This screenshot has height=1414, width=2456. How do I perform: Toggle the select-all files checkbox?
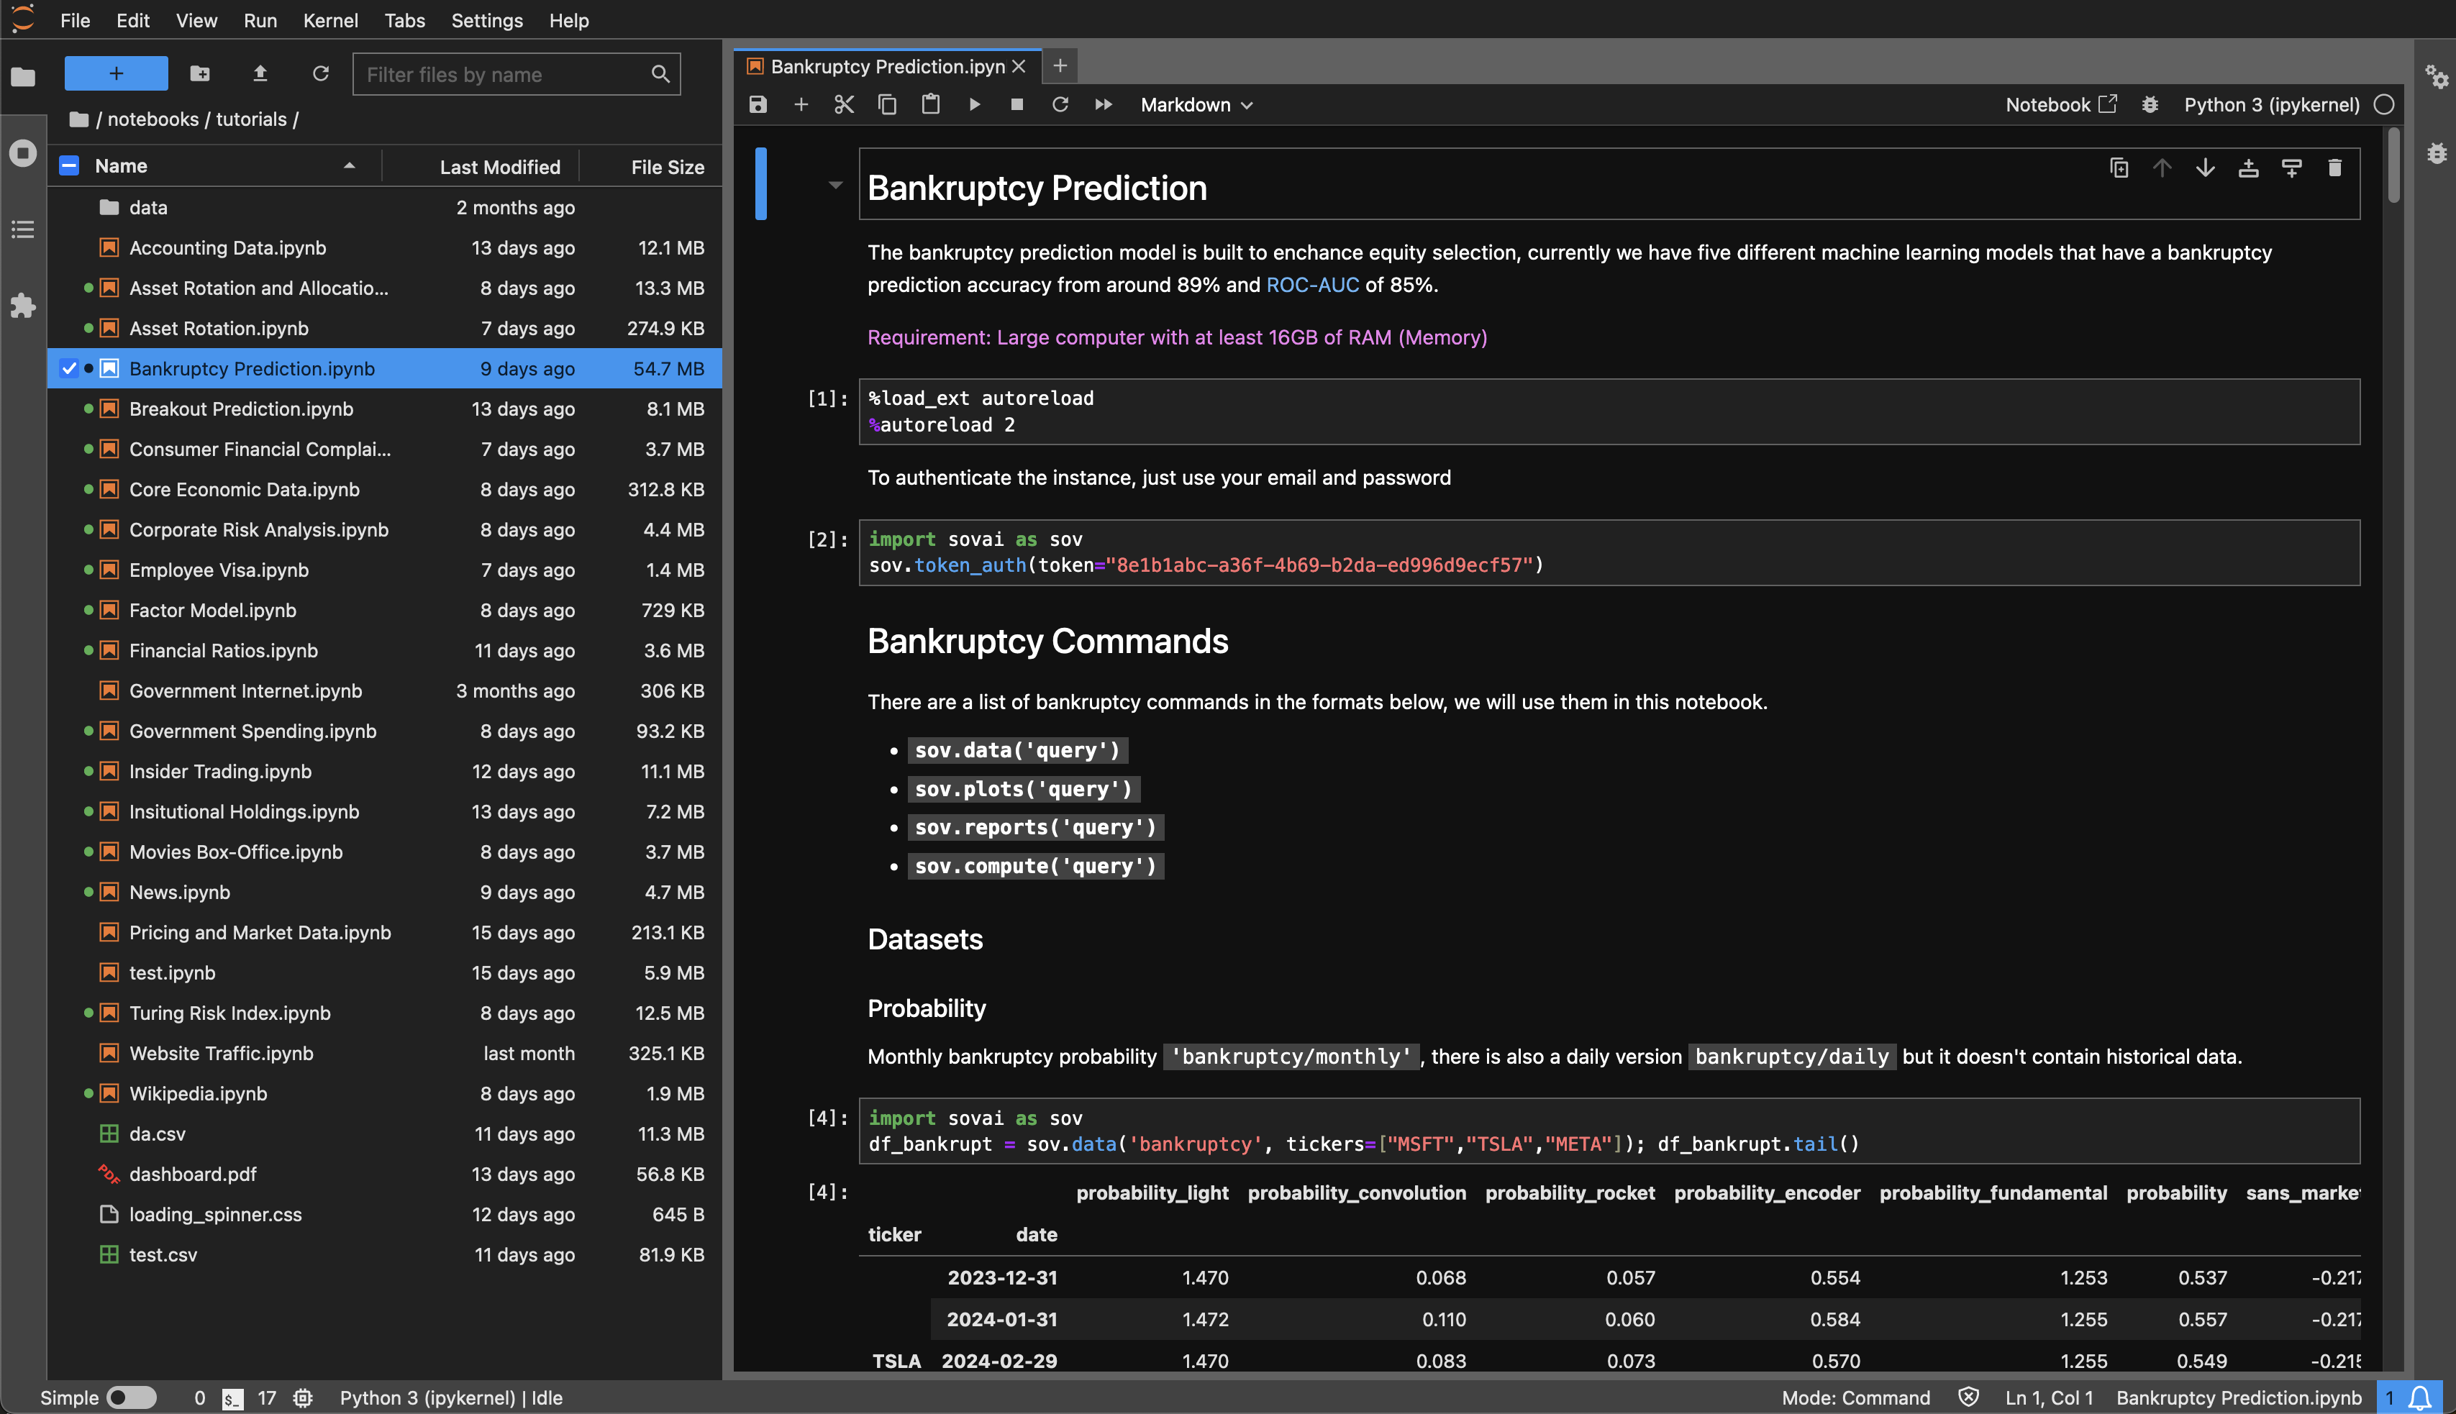click(69, 166)
